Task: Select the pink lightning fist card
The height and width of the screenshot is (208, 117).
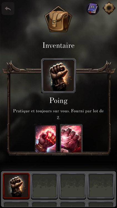Action: coord(71,138)
